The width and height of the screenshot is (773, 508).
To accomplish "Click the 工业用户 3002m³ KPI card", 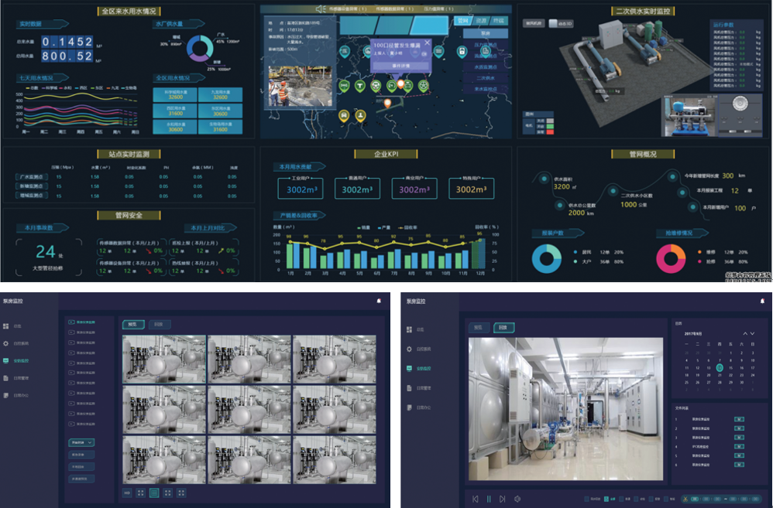I will (x=301, y=188).
